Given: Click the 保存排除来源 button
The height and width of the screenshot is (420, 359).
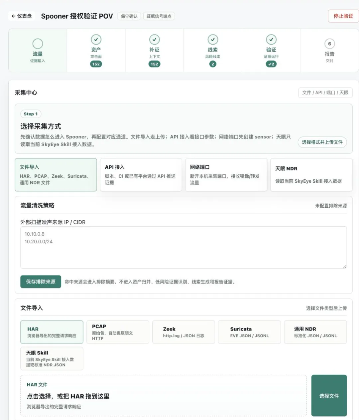Looking at the screenshot, I should (41, 282).
